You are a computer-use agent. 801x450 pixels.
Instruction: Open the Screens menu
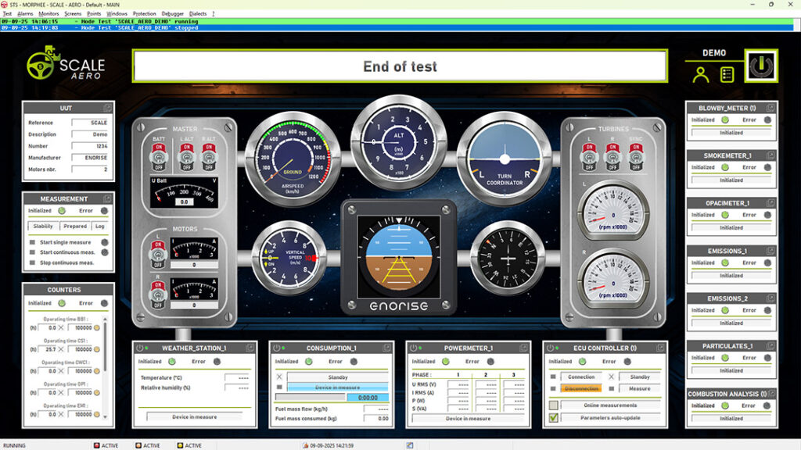[x=73, y=14]
